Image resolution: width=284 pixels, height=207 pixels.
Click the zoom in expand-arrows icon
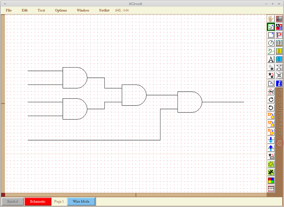pos(279,67)
